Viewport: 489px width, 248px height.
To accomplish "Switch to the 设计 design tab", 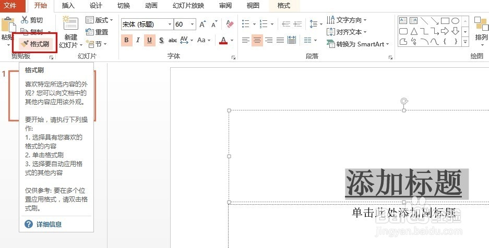I will 96,6.
